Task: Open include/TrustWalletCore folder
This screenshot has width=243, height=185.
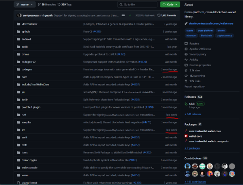Action: 35,84
